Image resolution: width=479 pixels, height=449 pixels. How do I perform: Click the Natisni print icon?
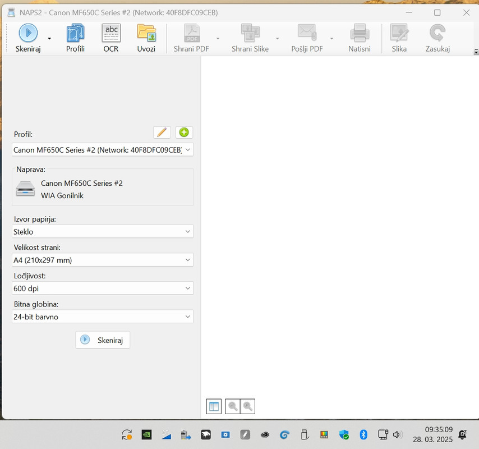[x=360, y=33]
